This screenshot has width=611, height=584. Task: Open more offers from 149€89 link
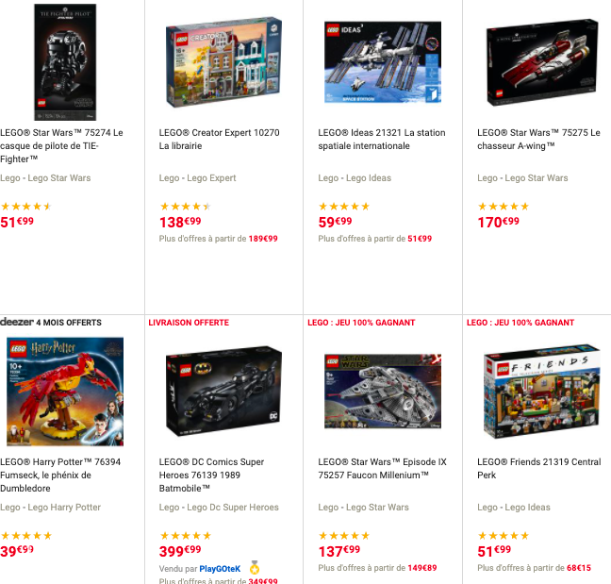[x=377, y=568]
